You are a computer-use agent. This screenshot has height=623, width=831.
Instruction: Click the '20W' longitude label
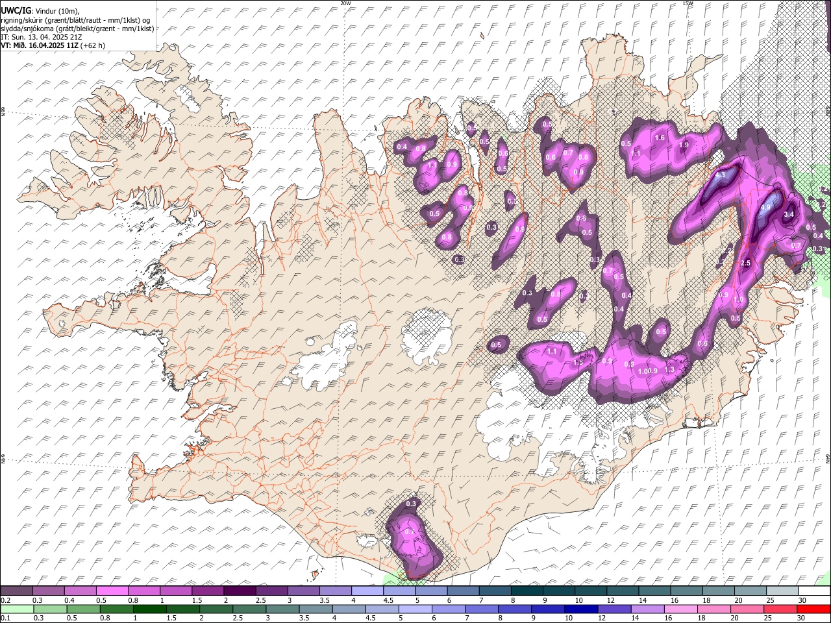click(x=345, y=3)
